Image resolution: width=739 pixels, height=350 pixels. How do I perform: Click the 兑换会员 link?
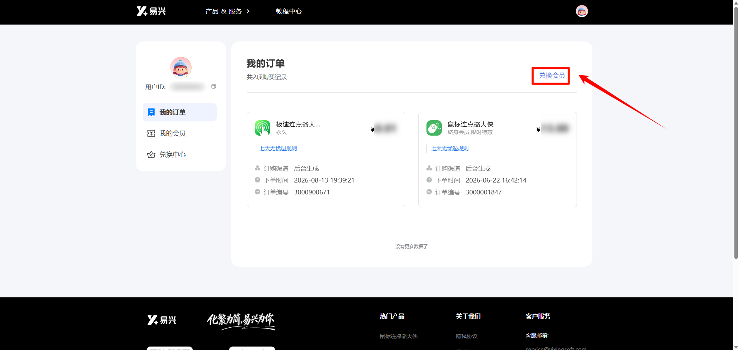[552, 75]
